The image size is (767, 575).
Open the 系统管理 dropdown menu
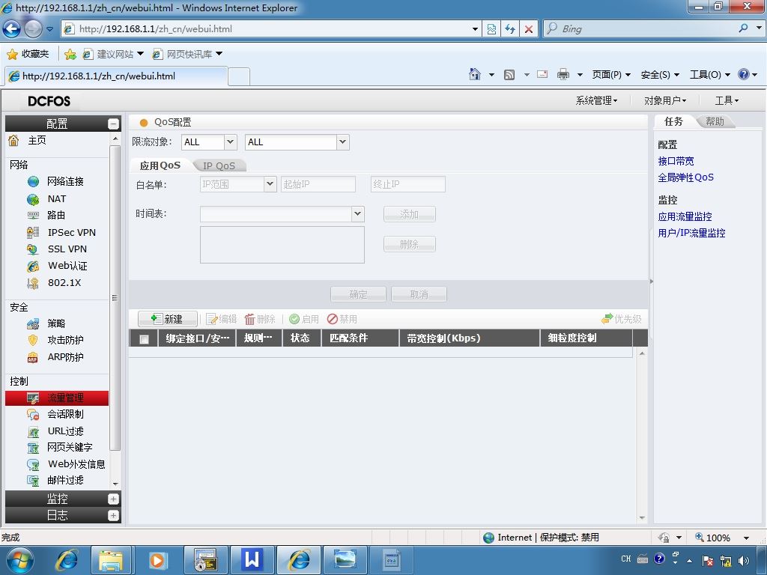point(596,101)
